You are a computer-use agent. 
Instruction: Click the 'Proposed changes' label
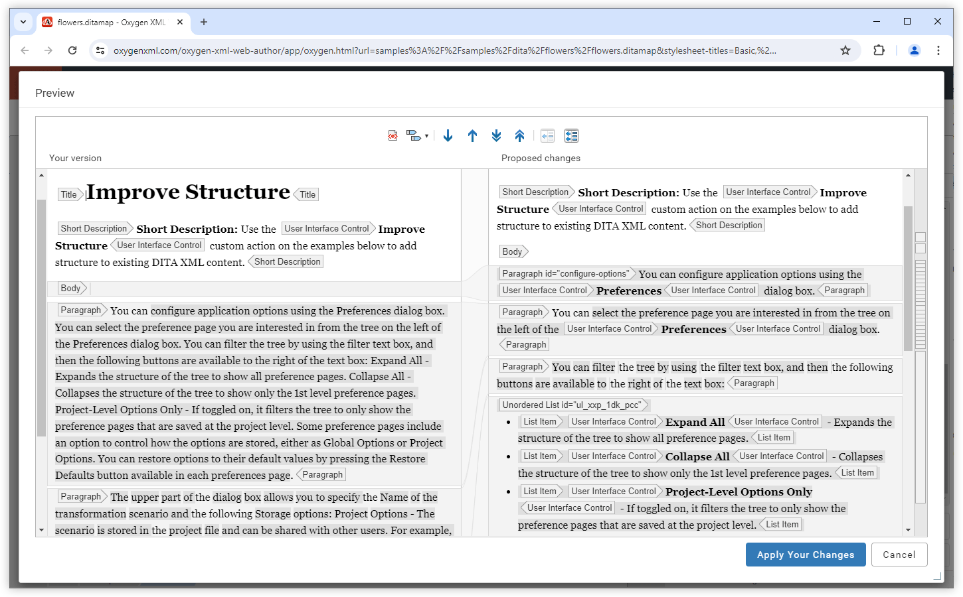(x=541, y=158)
